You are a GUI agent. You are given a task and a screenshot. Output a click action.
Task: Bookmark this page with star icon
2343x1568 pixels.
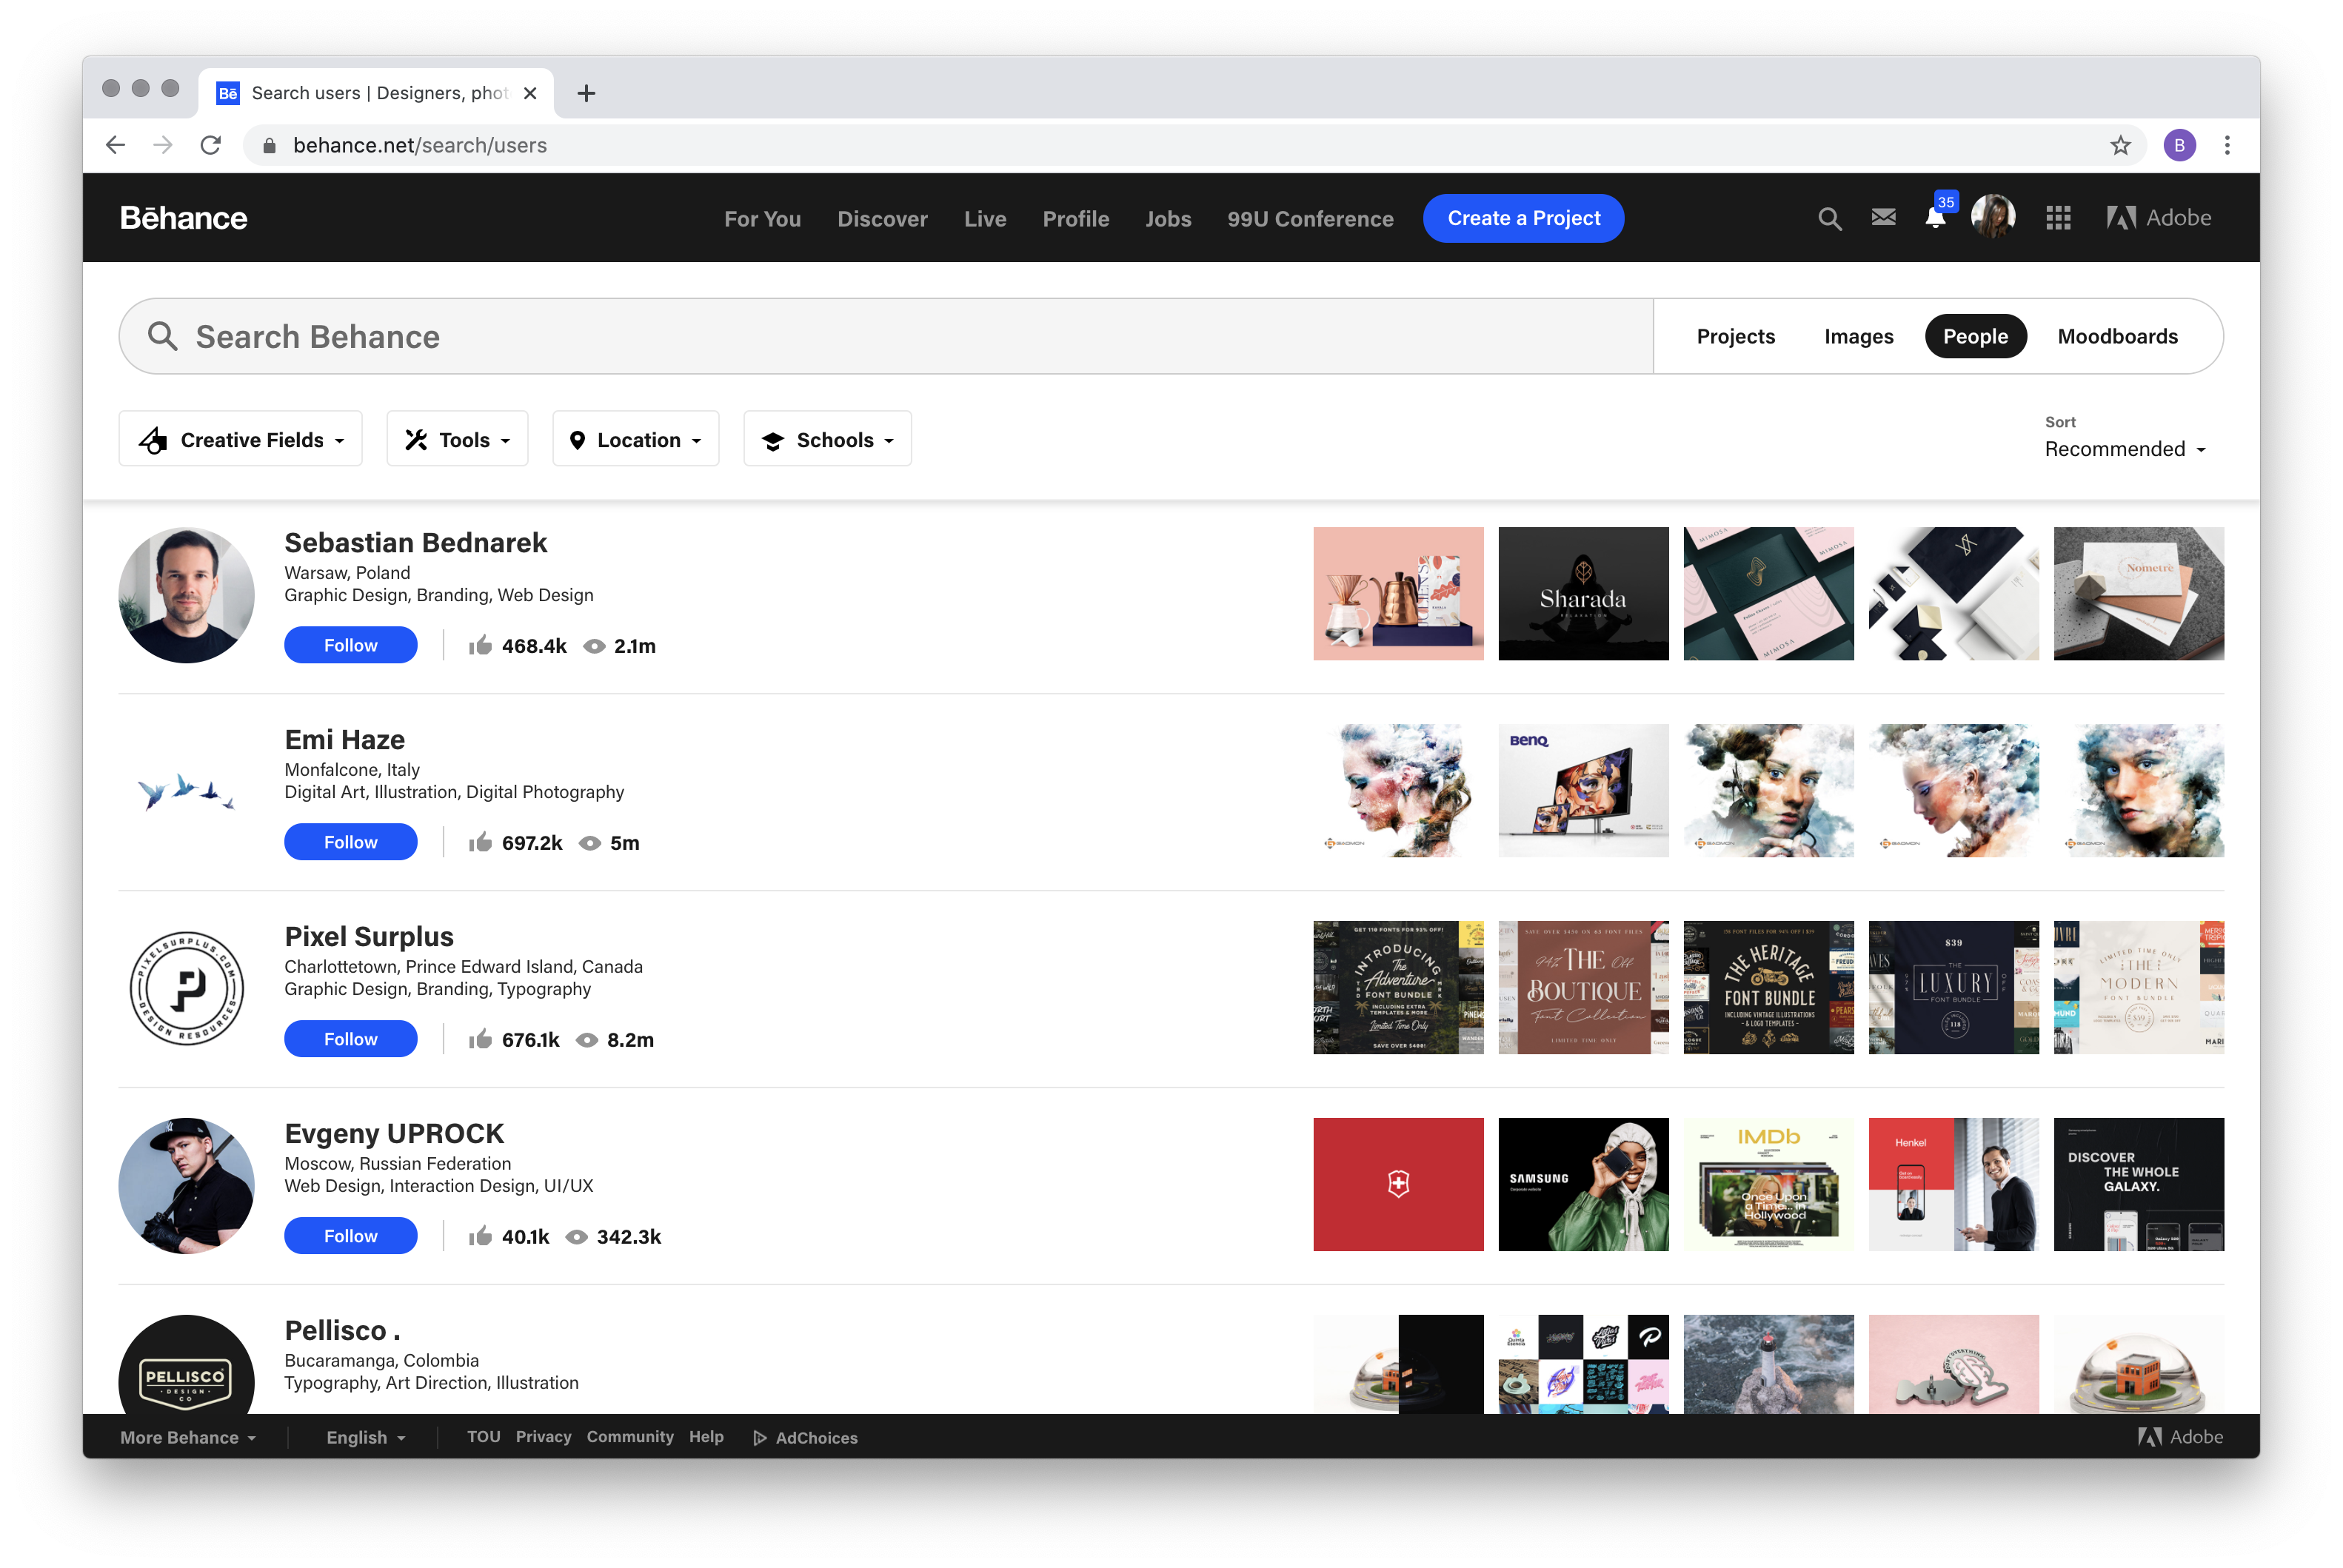(x=2120, y=145)
